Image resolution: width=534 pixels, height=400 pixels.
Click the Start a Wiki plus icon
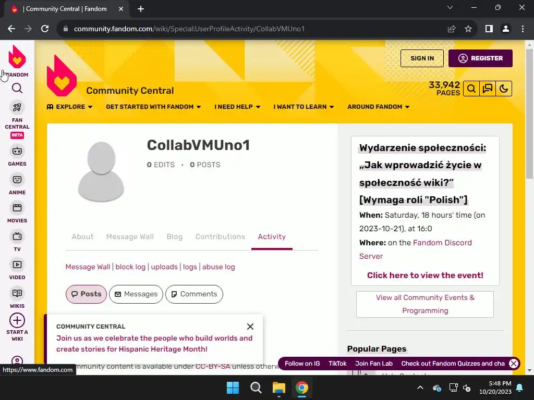click(x=17, y=320)
